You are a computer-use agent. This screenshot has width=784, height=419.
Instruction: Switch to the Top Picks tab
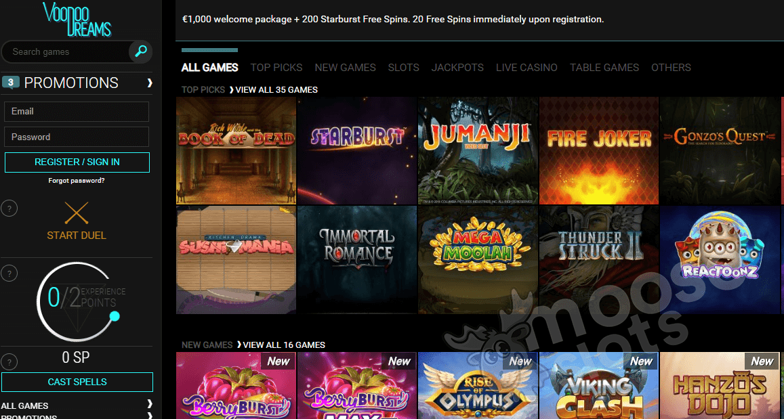pyautogui.click(x=276, y=68)
